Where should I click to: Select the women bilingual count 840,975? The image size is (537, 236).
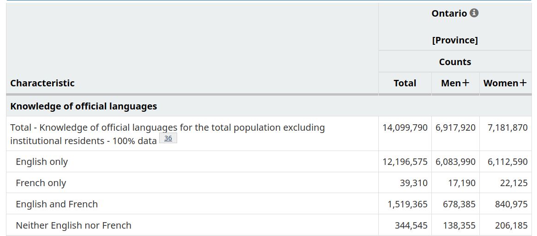(x=511, y=204)
